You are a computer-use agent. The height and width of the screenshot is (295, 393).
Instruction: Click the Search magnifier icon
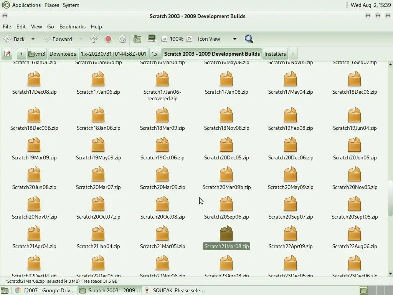point(249,39)
